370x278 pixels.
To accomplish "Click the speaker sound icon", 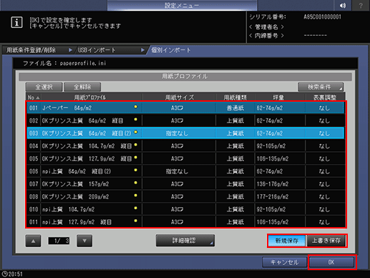I will (x=343, y=5).
